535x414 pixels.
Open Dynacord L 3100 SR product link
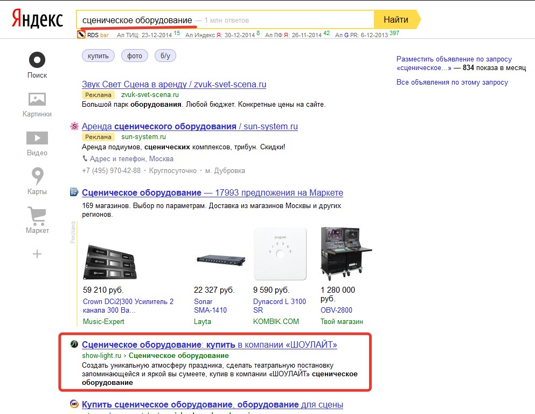(x=280, y=306)
